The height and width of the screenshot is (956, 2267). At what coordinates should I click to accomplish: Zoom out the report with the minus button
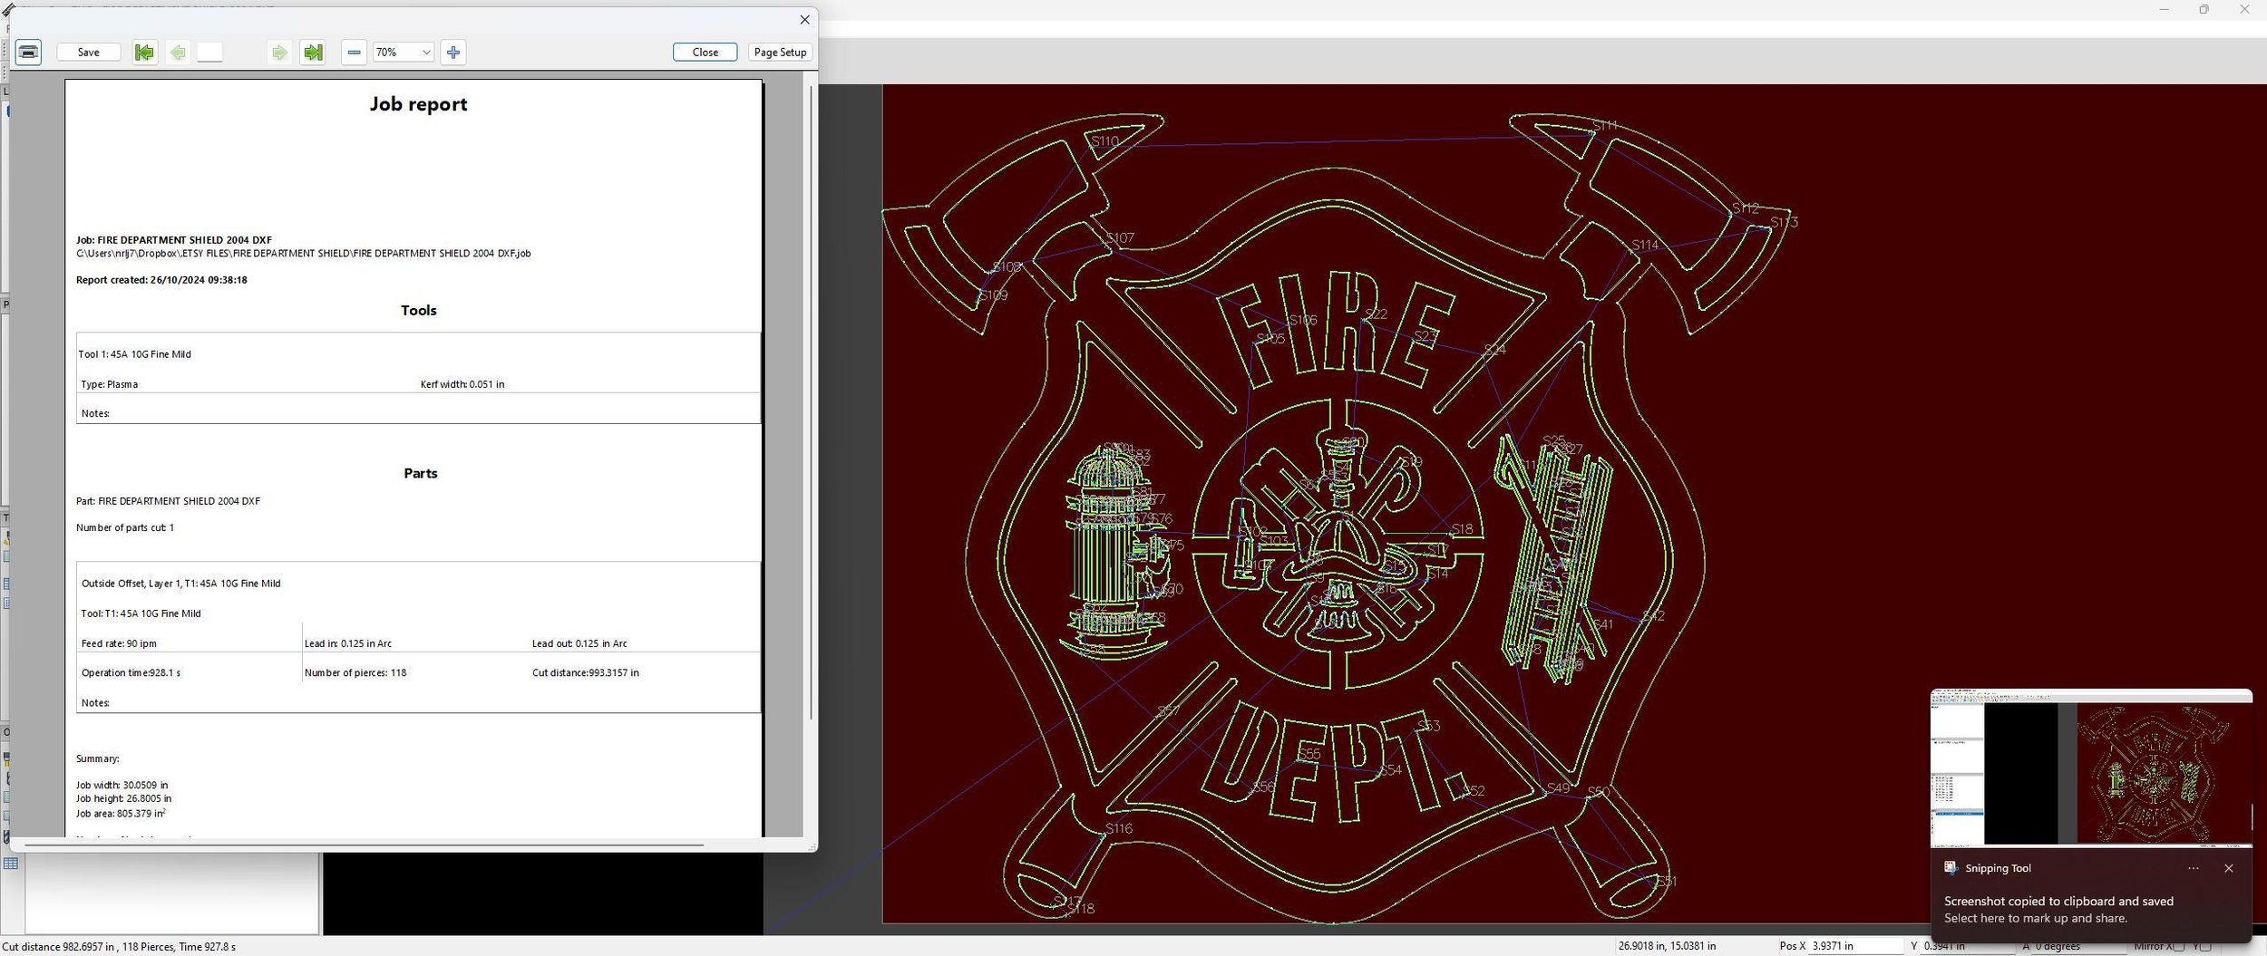pyautogui.click(x=355, y=52)
